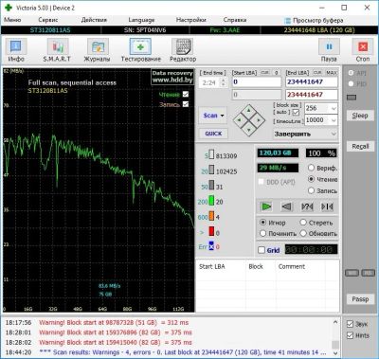The image size is (379, 359).
Task: Toggle the Чтение graph checkbox
Action: tap(186, 94)
